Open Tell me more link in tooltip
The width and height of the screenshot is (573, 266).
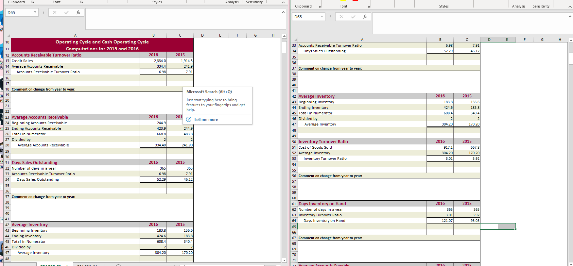pos(206,120)
